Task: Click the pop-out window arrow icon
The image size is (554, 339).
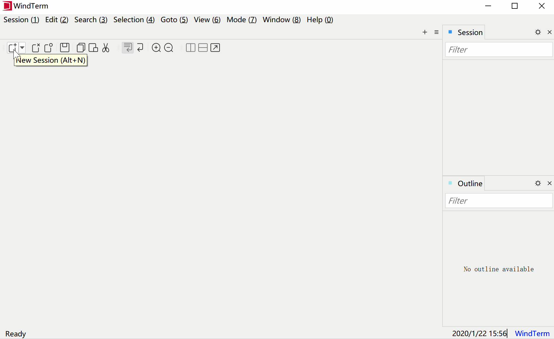Action: [x=215, y=48]
